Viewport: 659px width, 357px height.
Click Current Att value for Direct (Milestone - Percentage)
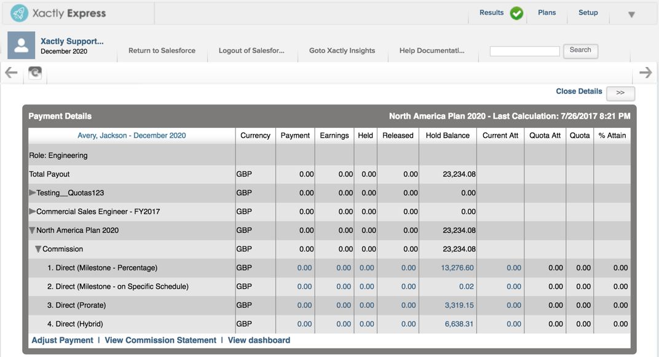pyautogui.click(x=513, y=267)
